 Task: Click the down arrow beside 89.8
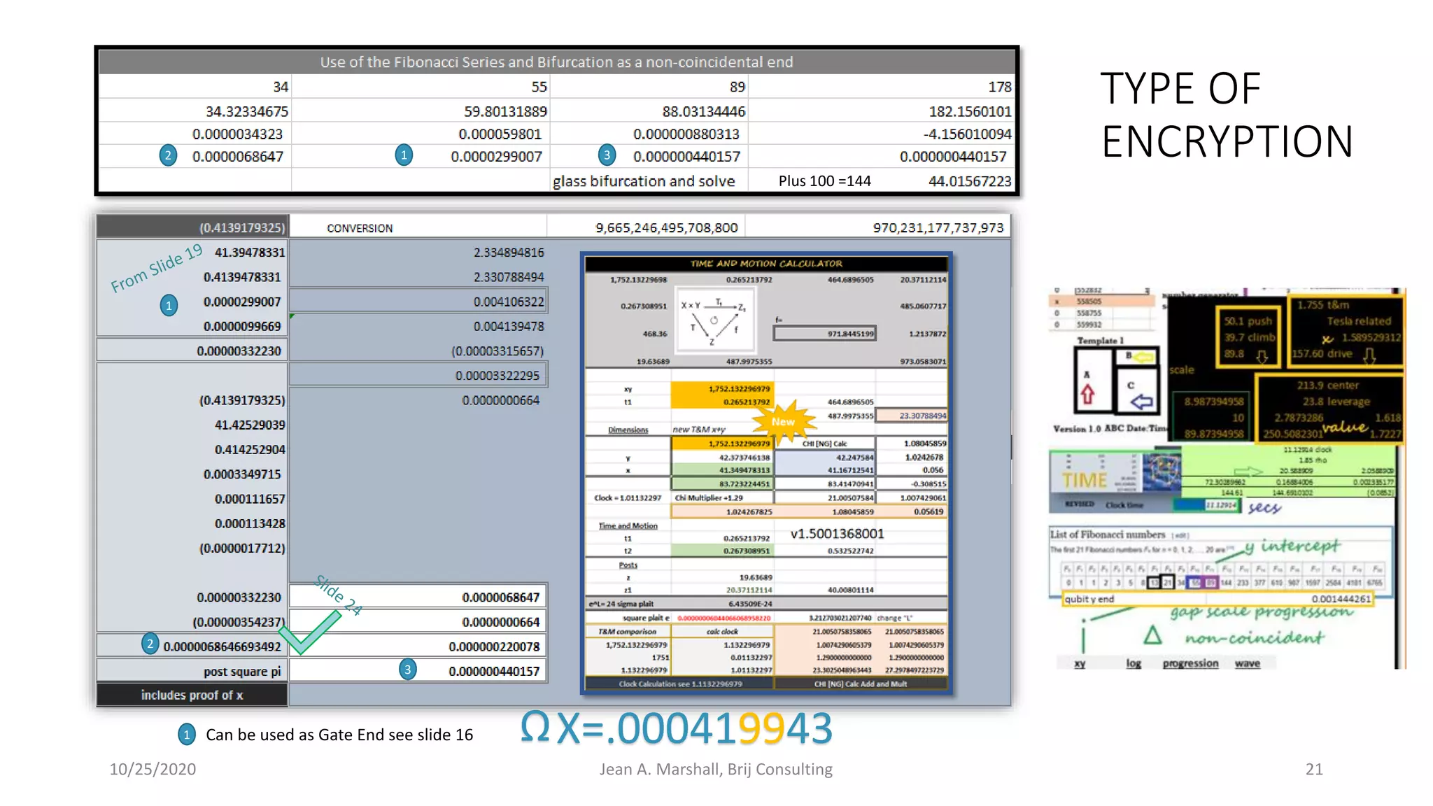pyautogui.click(x=1262, y=357)
